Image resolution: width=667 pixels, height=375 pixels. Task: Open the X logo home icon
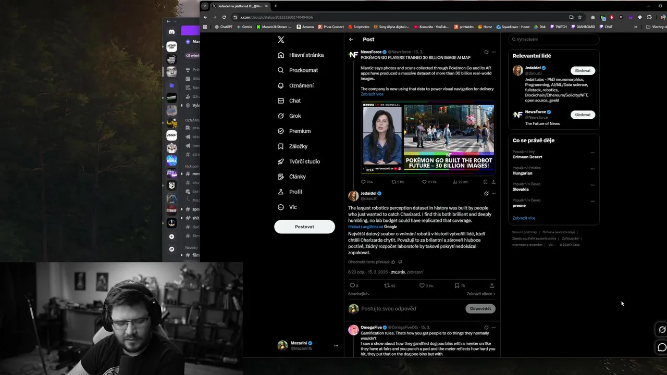point(281,40)
